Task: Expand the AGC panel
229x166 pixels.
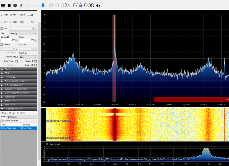Action: pos(19,73)
